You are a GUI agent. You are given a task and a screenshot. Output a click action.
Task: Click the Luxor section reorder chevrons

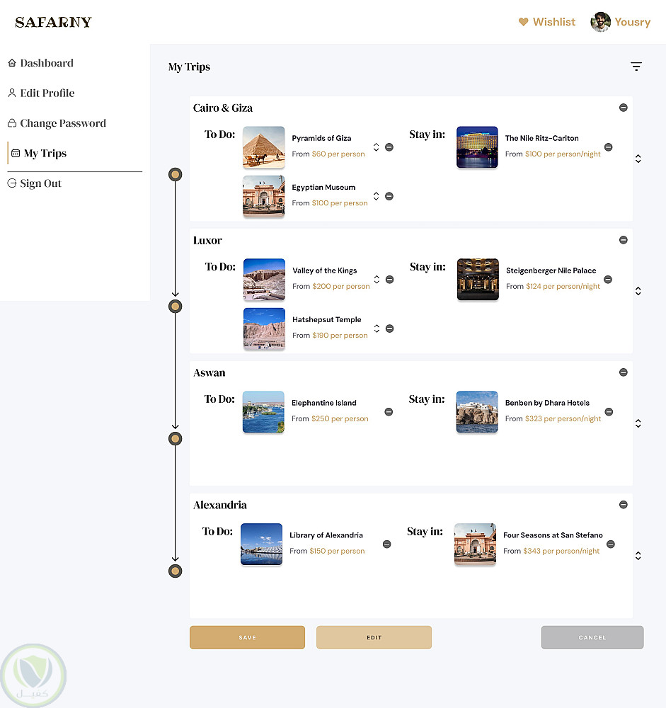[x=638, y=291]
